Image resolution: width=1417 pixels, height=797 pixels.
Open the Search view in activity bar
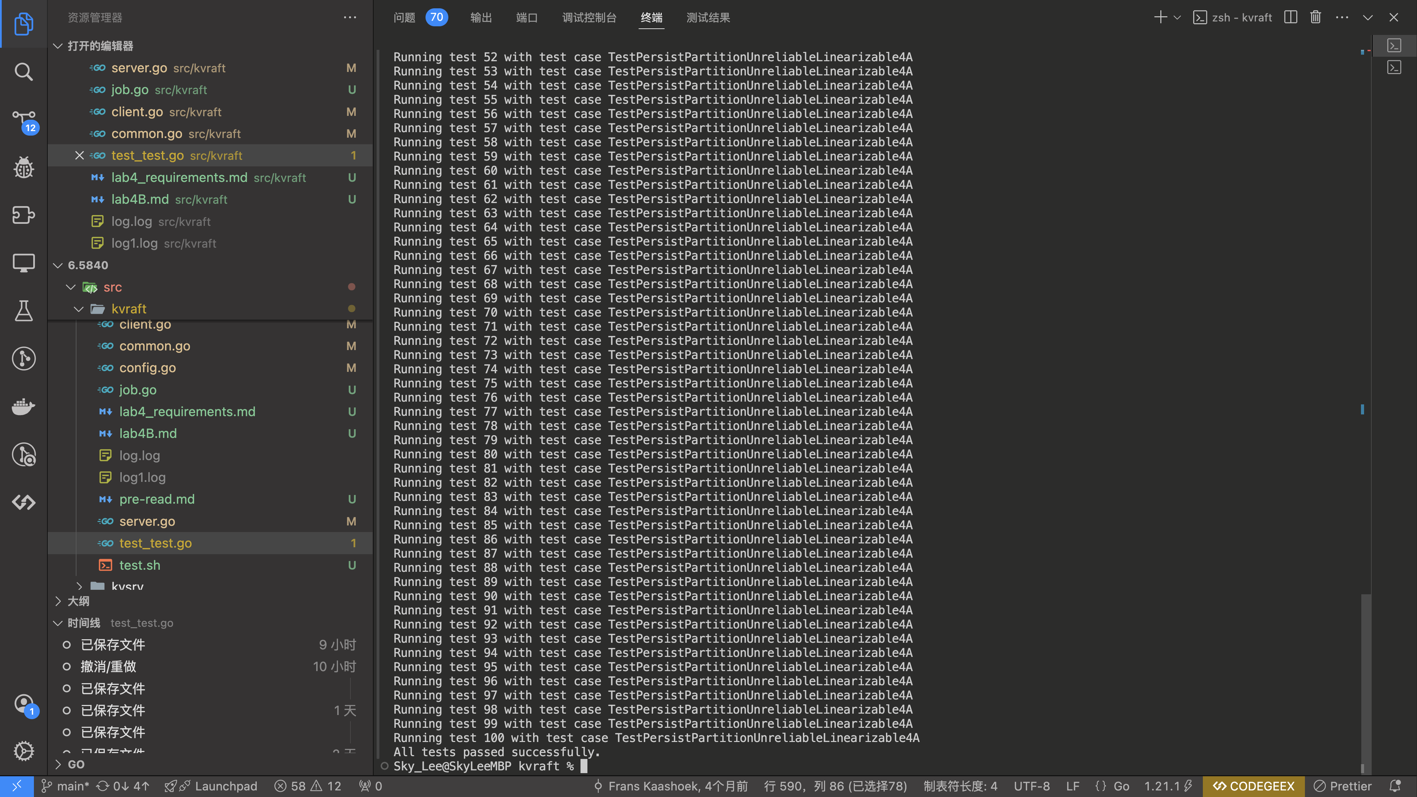23,72
